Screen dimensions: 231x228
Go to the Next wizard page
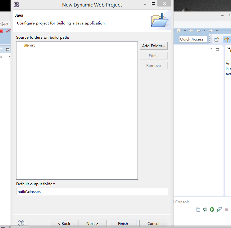(x=93, y=223)
